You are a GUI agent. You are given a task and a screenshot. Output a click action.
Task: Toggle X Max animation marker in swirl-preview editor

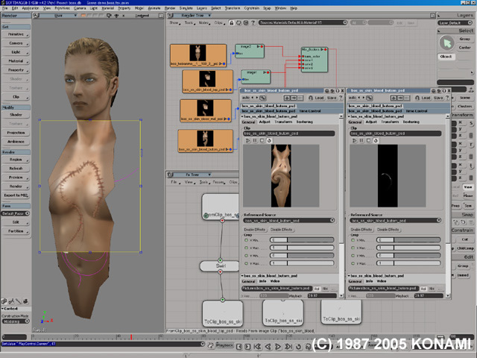pyautogui.click(x=246, y=248)
